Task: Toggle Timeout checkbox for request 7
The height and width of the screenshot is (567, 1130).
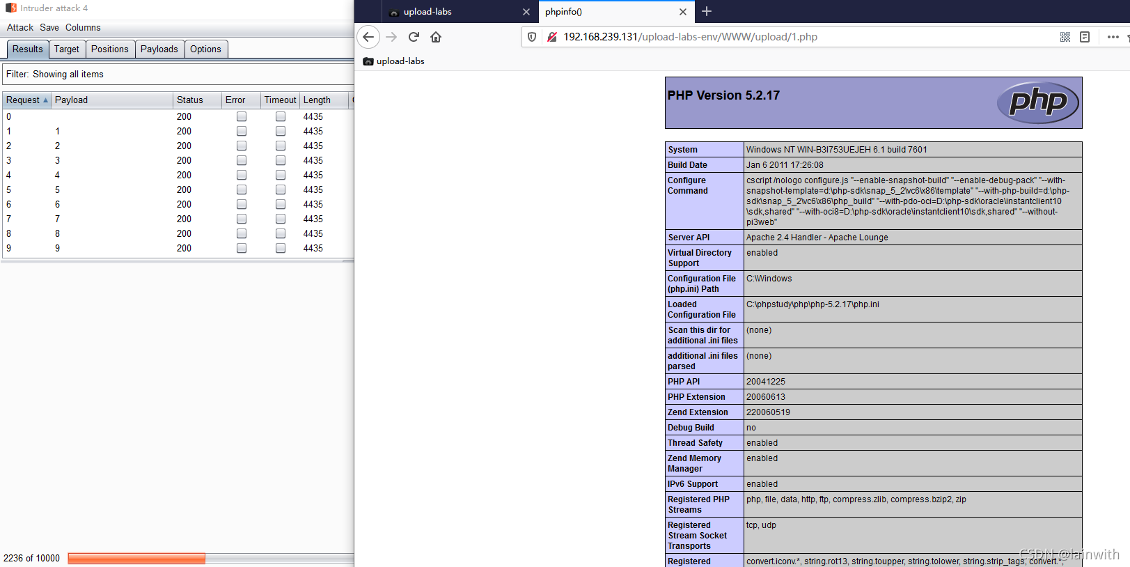Action: [281, 219]
